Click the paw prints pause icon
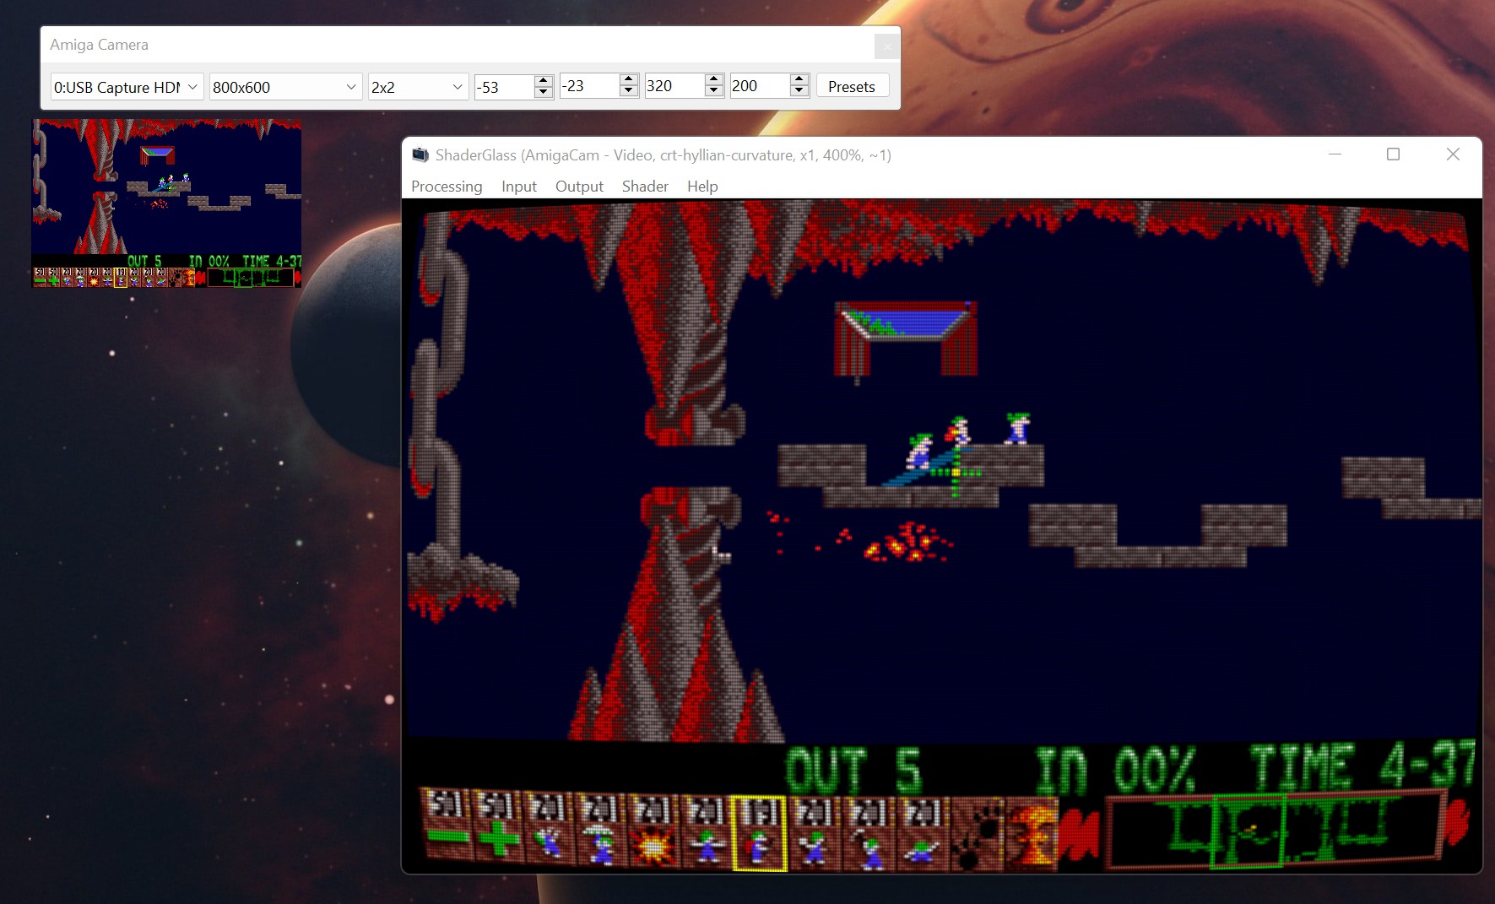The height and width of the screenshot is (904, 1495). click(x=977, y=834)
